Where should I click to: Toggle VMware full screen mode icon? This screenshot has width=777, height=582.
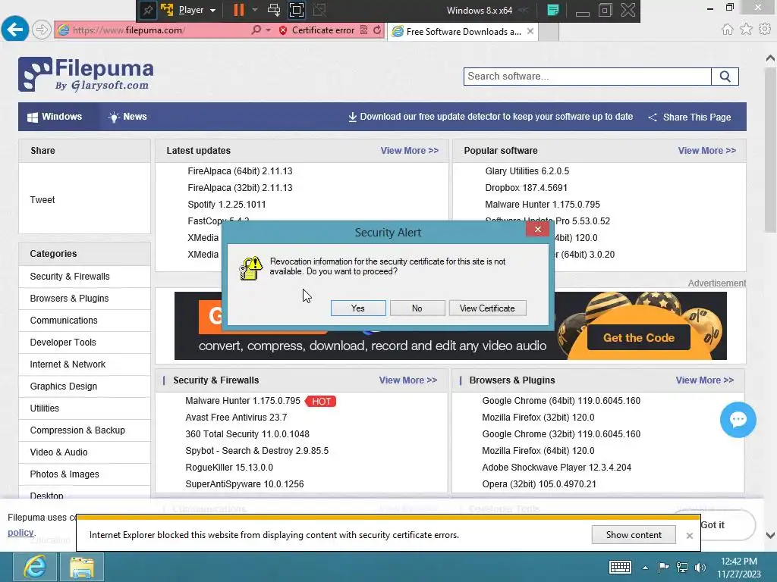pos(297,10)
